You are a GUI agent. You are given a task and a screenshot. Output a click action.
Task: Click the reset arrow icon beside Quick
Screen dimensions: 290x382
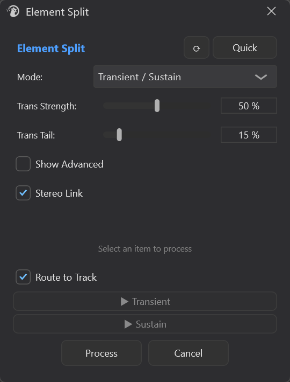[x=196, y=48]
